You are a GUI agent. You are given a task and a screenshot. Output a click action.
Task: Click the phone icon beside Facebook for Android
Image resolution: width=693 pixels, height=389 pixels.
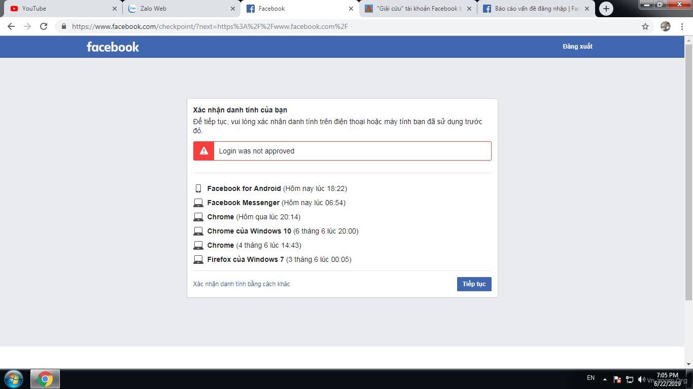pyautogui.click(x=198, y=188)
